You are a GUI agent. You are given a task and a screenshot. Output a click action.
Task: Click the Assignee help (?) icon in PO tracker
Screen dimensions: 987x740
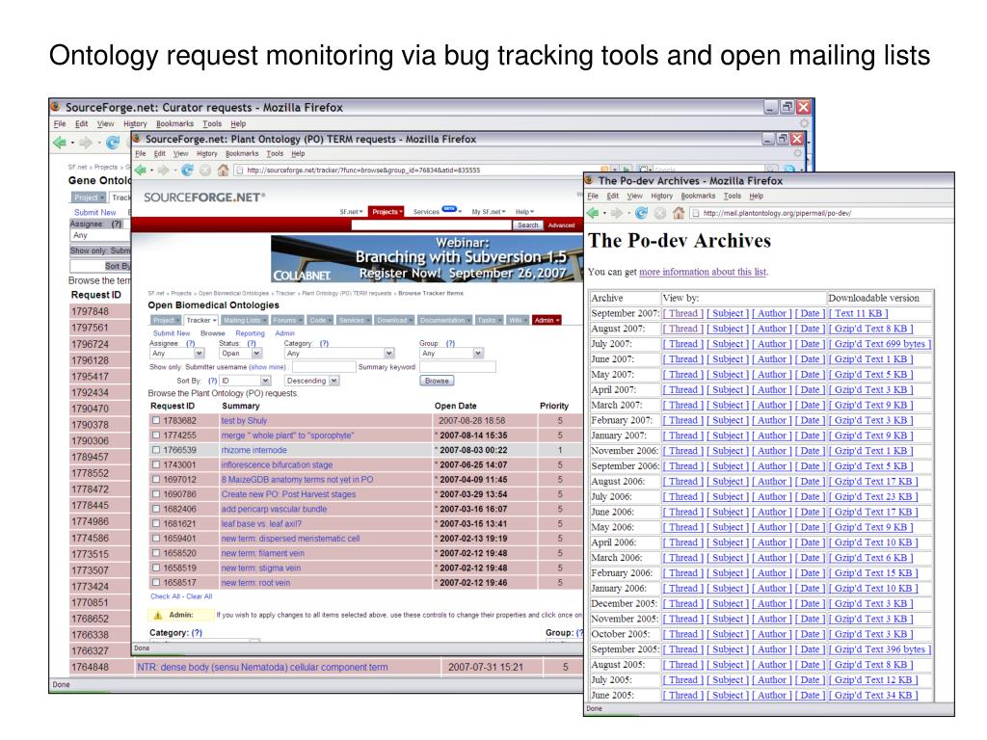pos(191,344)
